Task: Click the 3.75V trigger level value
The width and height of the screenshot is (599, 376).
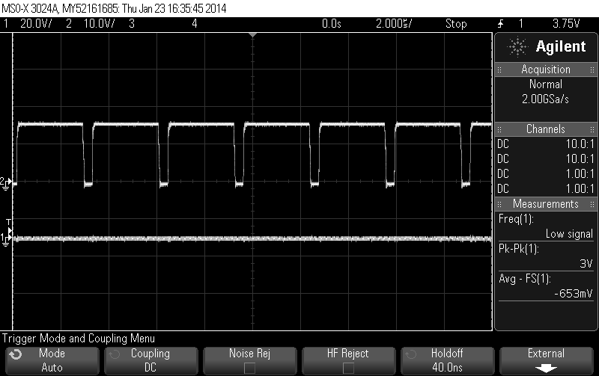Action: coord(566,24)
